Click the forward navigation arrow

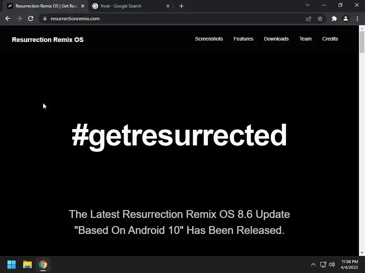[x=19, y=18]
